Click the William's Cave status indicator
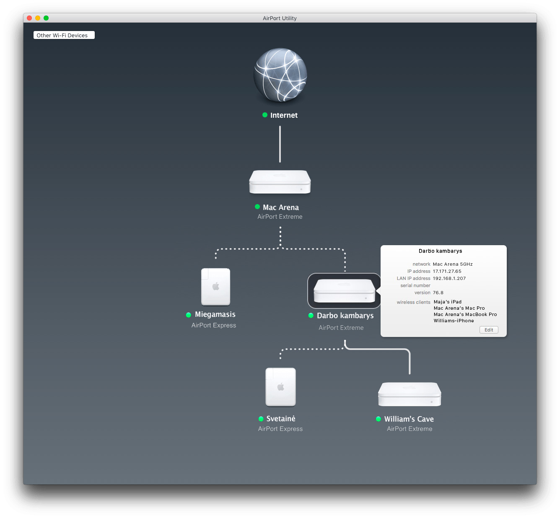The width and height of the screenshot is (560, 518). coord(379,419)
